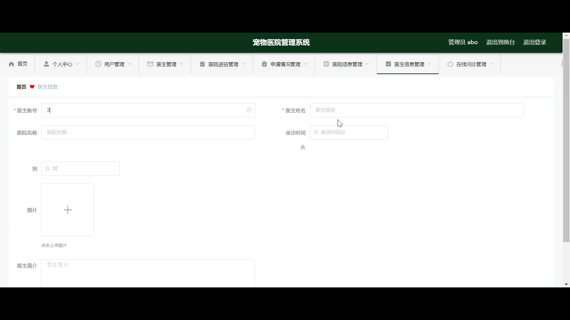This screenshot has width=570, height=320.
Task: Click the home icon in navigation
Action: pyautogui.click(x=12, y=64)
